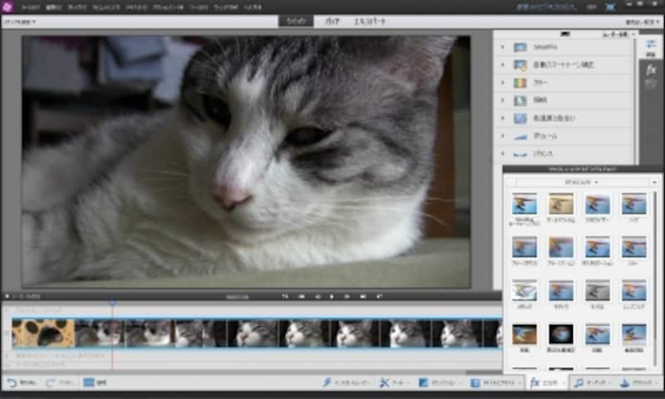Expand the Color section arrow
Image resolution: width=665 pixels, height=399 pixels.
click(x=503, y=82)
